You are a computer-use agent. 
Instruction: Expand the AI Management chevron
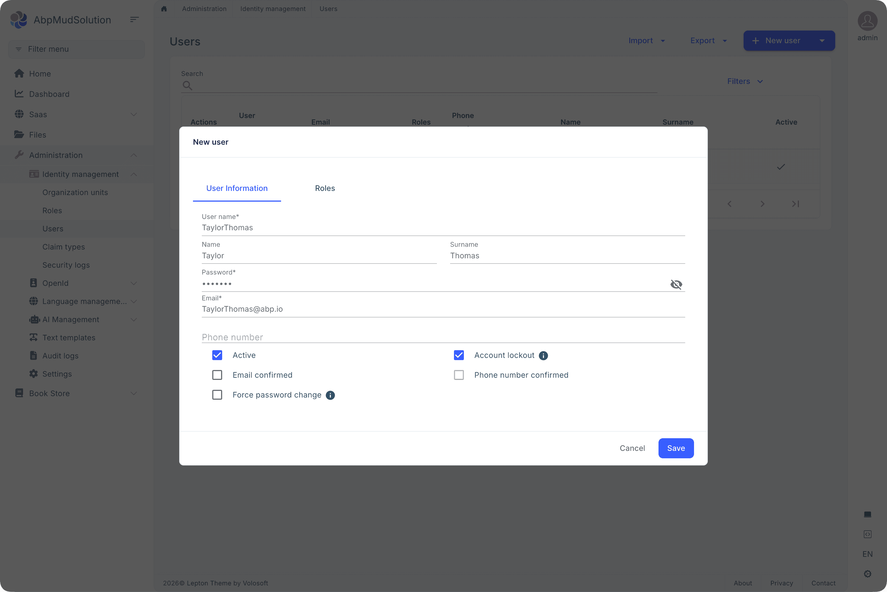pyautogui.click(x=134, y=319)
